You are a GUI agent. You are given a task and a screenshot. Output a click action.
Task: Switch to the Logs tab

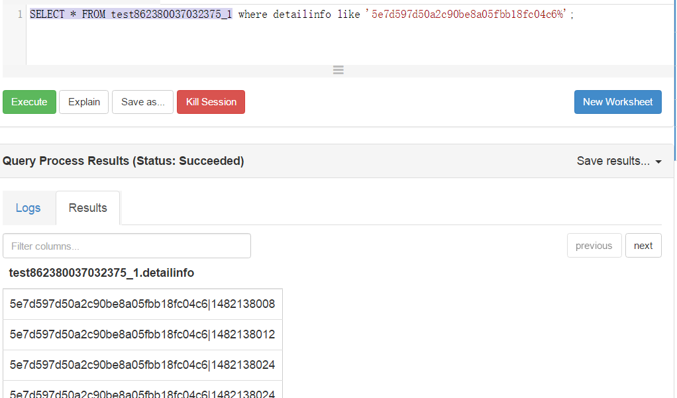(x=28, y=207)
